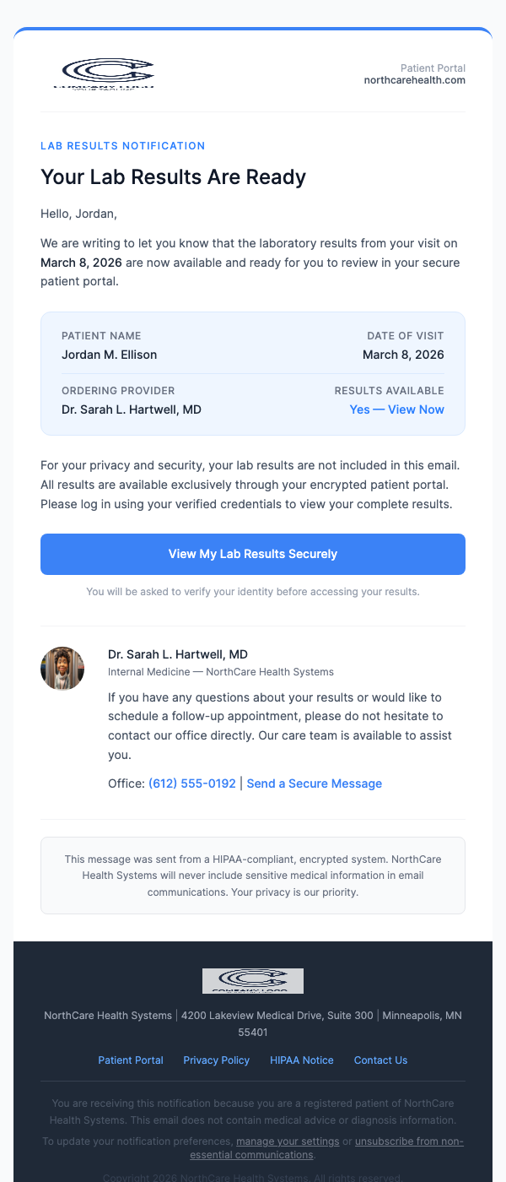Click the Contact Us footer link
Viewport: 506px width, 1182px height.
(x=380, y=1060)
